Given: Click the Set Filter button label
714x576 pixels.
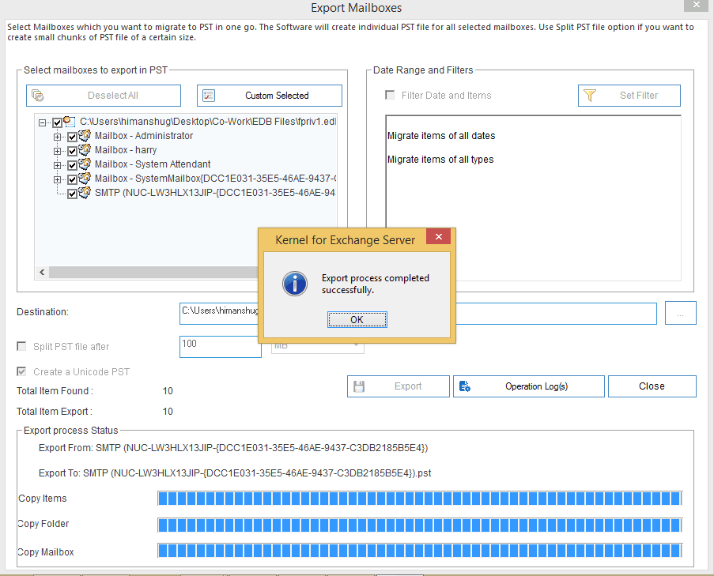Looking at the screenshot, I should pyautogui.click(x=638, y=96).
